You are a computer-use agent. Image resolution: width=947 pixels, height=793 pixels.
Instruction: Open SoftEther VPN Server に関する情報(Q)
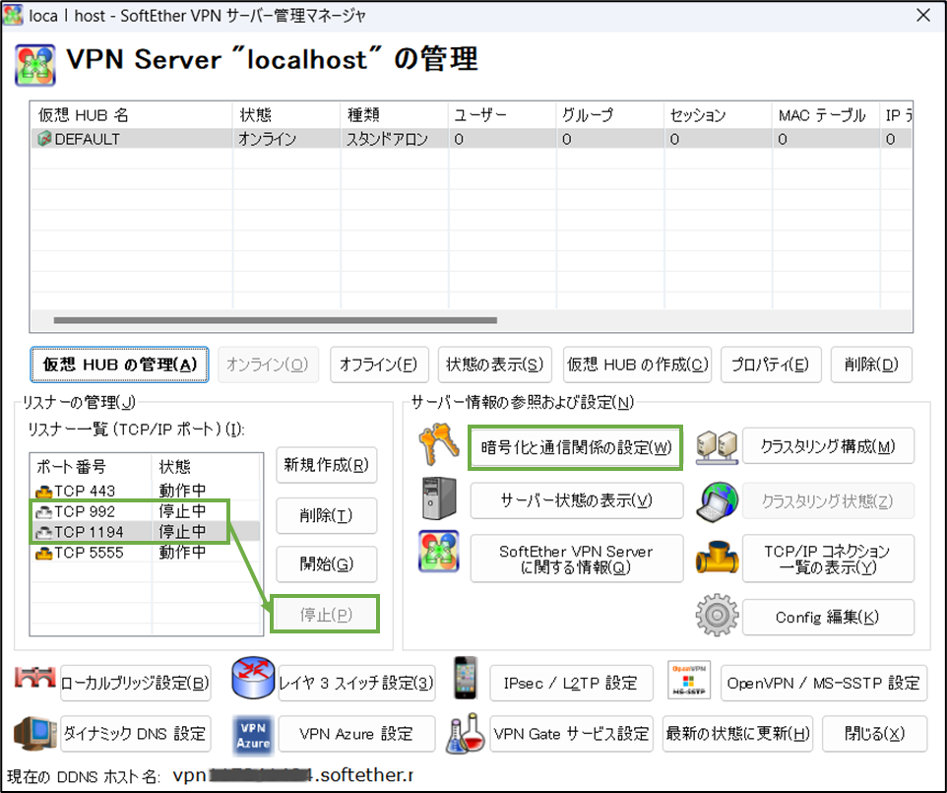click(x=577, y=559)
